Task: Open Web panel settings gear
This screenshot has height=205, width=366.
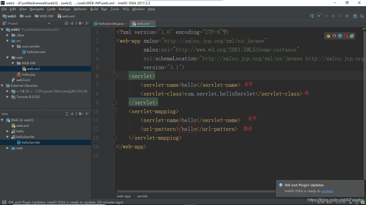Action: coord(80,114)
